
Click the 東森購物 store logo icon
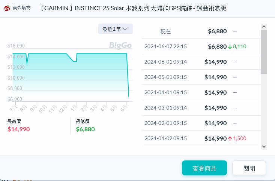tap(7, 8)
